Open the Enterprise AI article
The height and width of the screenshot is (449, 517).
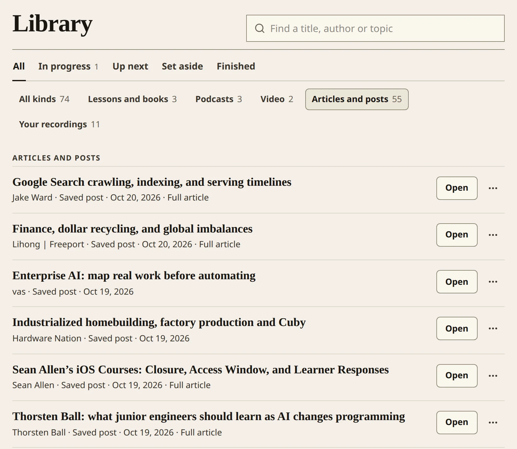pos(457,282)
